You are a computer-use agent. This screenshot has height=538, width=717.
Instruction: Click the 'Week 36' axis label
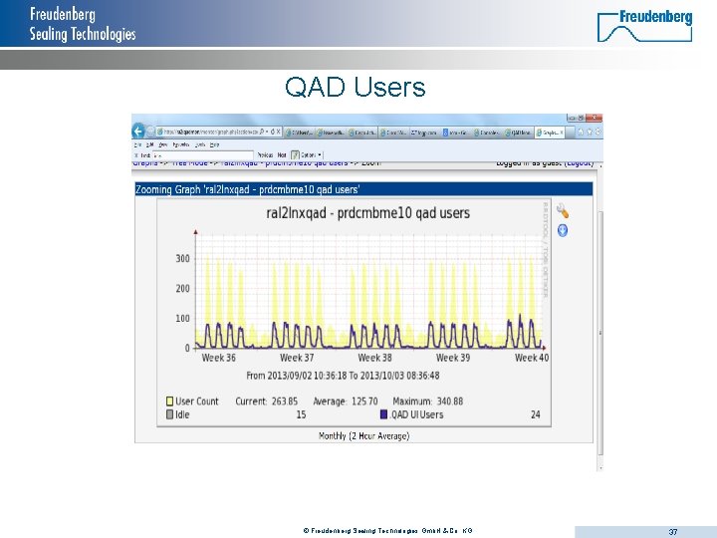(218, 358)
